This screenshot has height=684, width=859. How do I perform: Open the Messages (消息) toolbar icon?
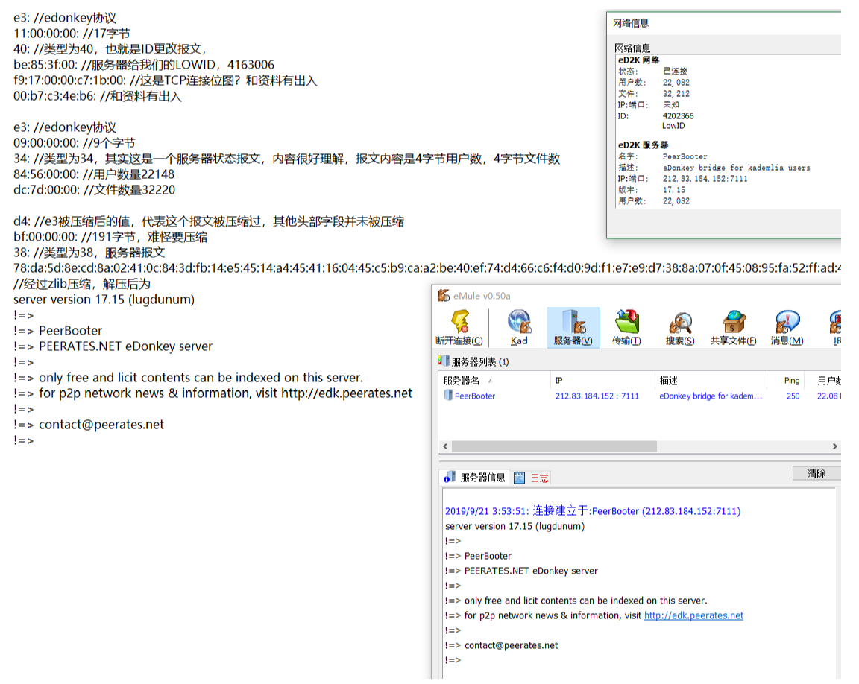[x=787, y=327]
